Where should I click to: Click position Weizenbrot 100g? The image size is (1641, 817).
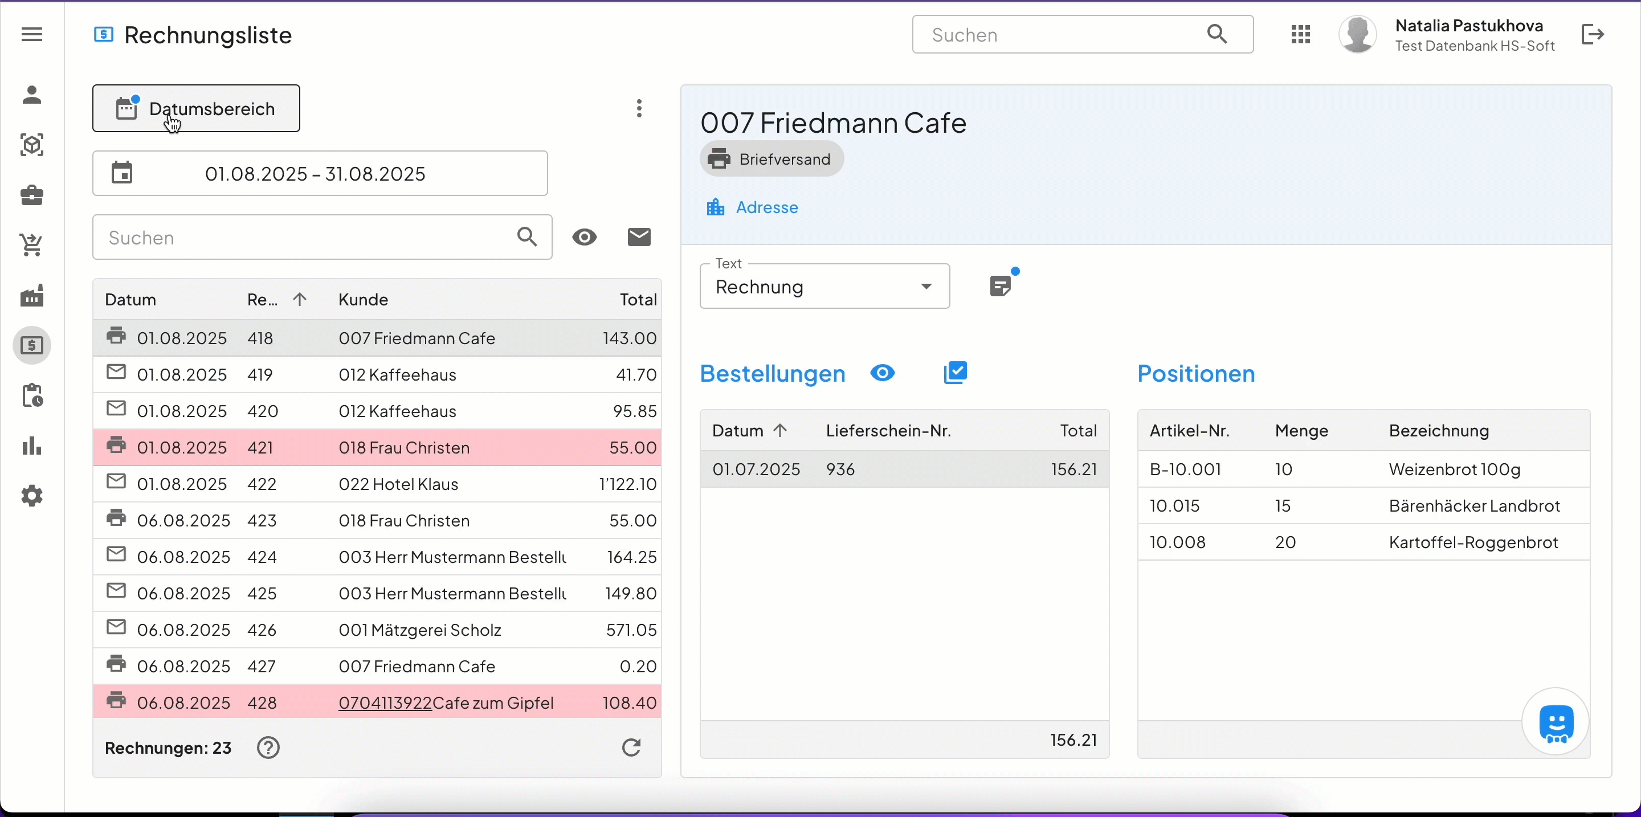click(x=1364, y=469)
